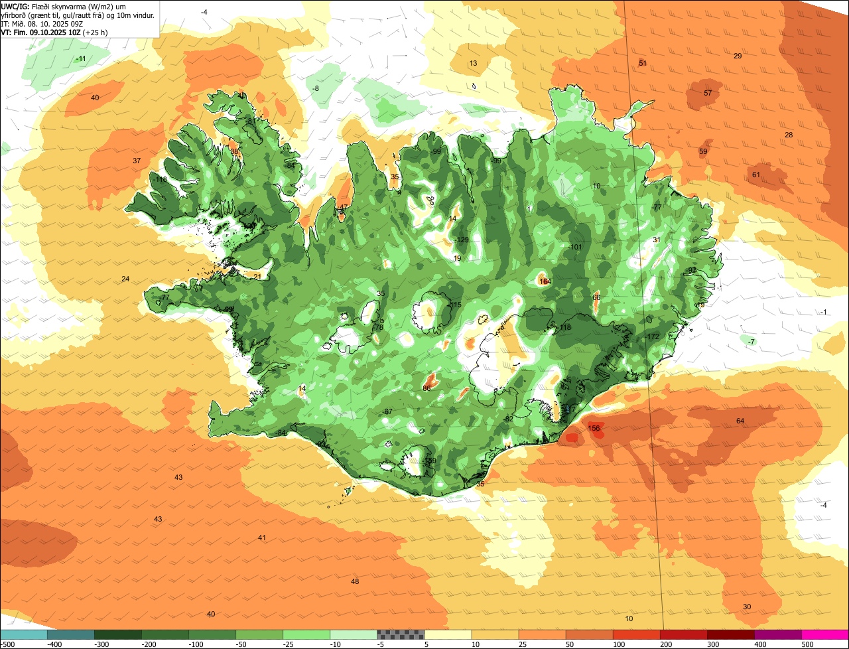Click the '61' value on the map
849x649 pixels.
coord(755,175)
